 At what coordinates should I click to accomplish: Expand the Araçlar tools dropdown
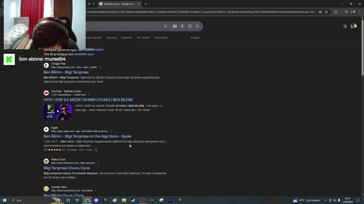pos(197,38)
